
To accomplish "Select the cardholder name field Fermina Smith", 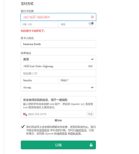I will coord(58,44).
